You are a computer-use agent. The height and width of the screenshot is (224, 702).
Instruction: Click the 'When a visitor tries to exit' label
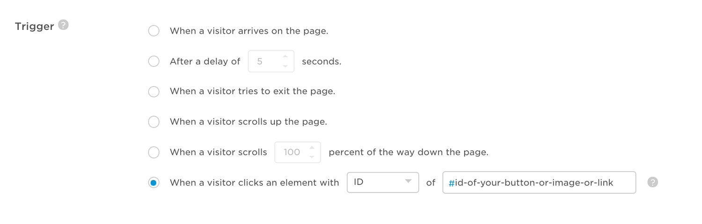click(x=253, y=92)
